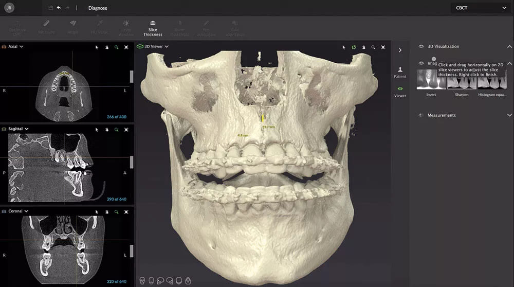Select the pointer tool in Coronal view
514x287 pixels.
(97, 211)
